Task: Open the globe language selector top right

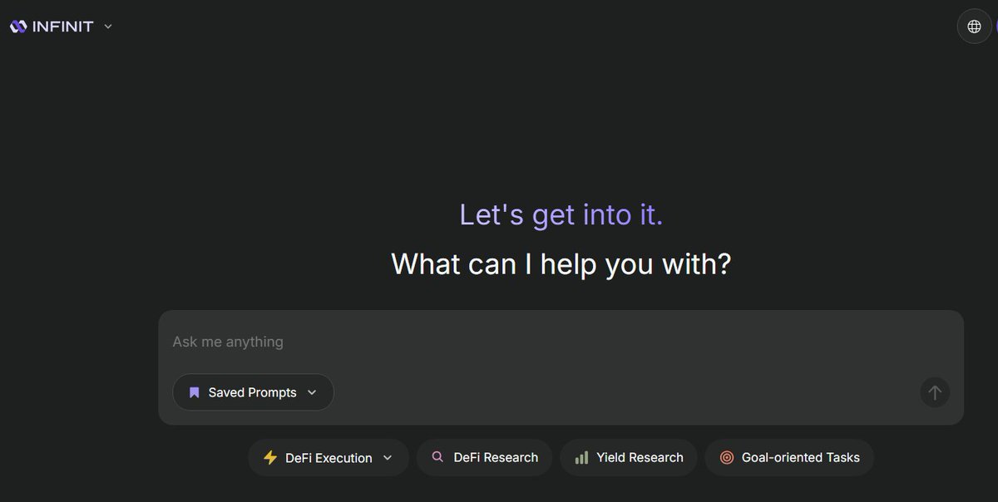Action: [x=974, y=26]
